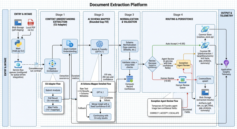Select the Local PDF via CLI icon
237x129 pixels.
31,23
